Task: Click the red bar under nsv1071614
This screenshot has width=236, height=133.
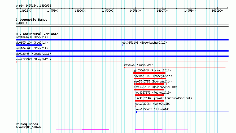Action: coord(150,79)
